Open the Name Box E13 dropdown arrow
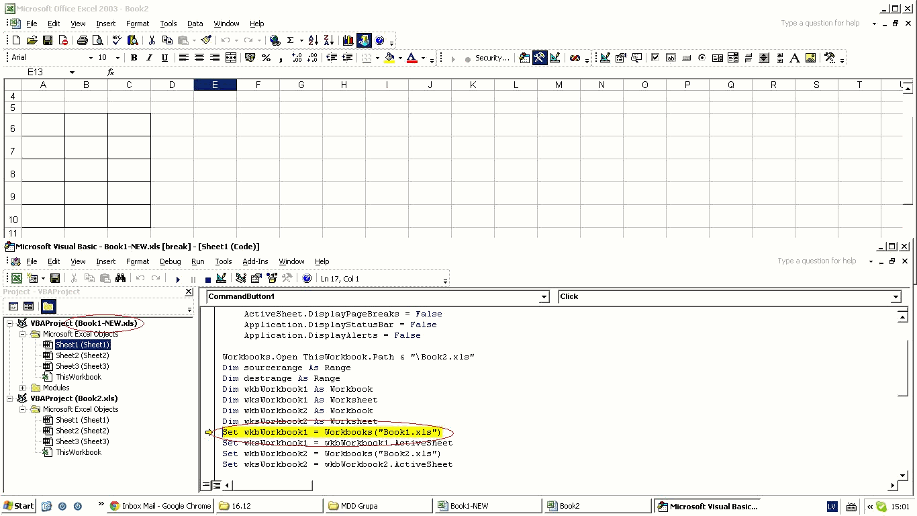 pyautogui.click(x=72, y=73)
